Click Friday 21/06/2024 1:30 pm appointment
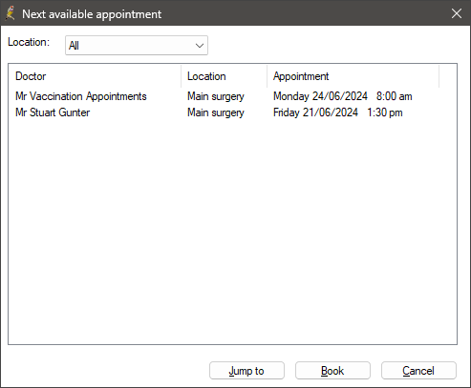Viewport: 471px width, 388px height. [338, 112]
